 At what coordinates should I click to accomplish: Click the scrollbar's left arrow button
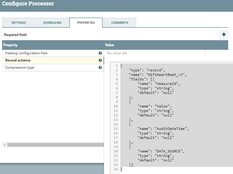coord(4,145)
